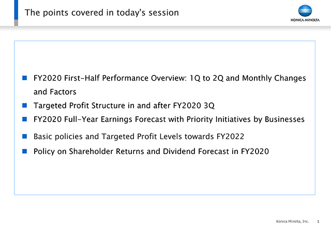
Task: Click the blue vertical accent bar beside title
Action: click(16, 10)
